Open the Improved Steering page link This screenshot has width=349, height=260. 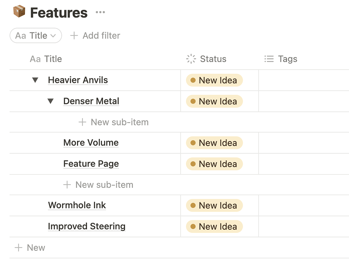point(87,226)
